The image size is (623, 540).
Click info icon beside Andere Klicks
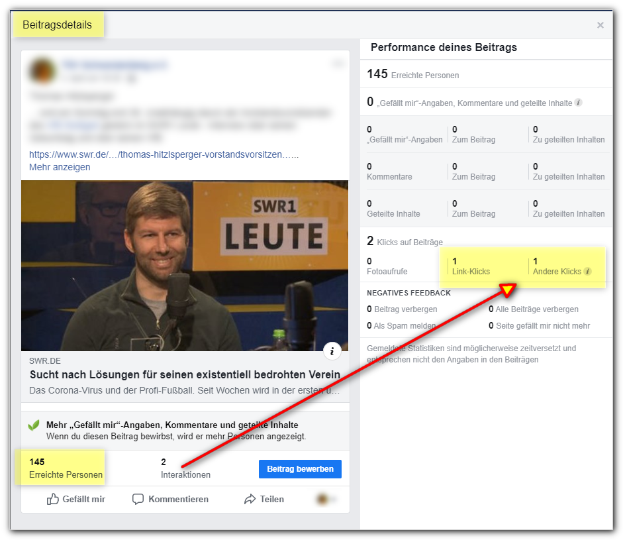[x=588, y=271]
